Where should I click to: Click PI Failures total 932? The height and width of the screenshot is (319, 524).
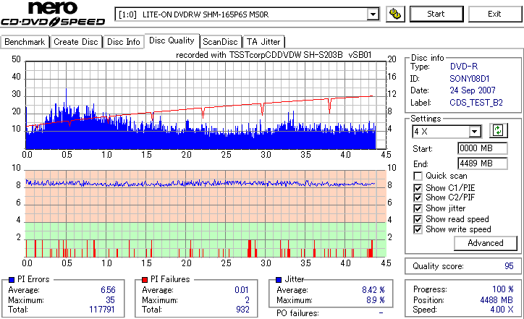(242, 310)
